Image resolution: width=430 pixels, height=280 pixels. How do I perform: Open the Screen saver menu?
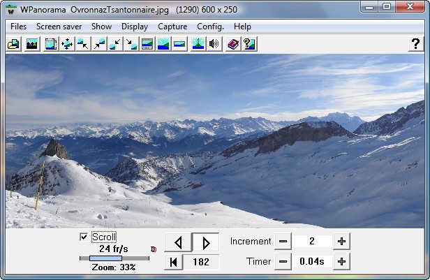59,27
